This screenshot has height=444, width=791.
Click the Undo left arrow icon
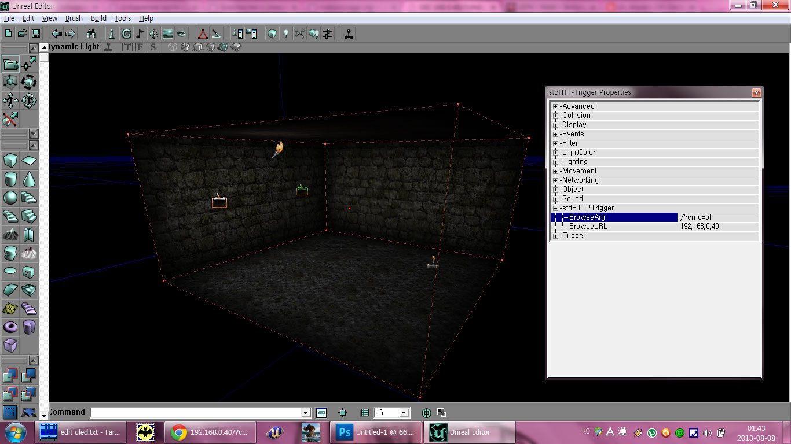tap(57, 34)
